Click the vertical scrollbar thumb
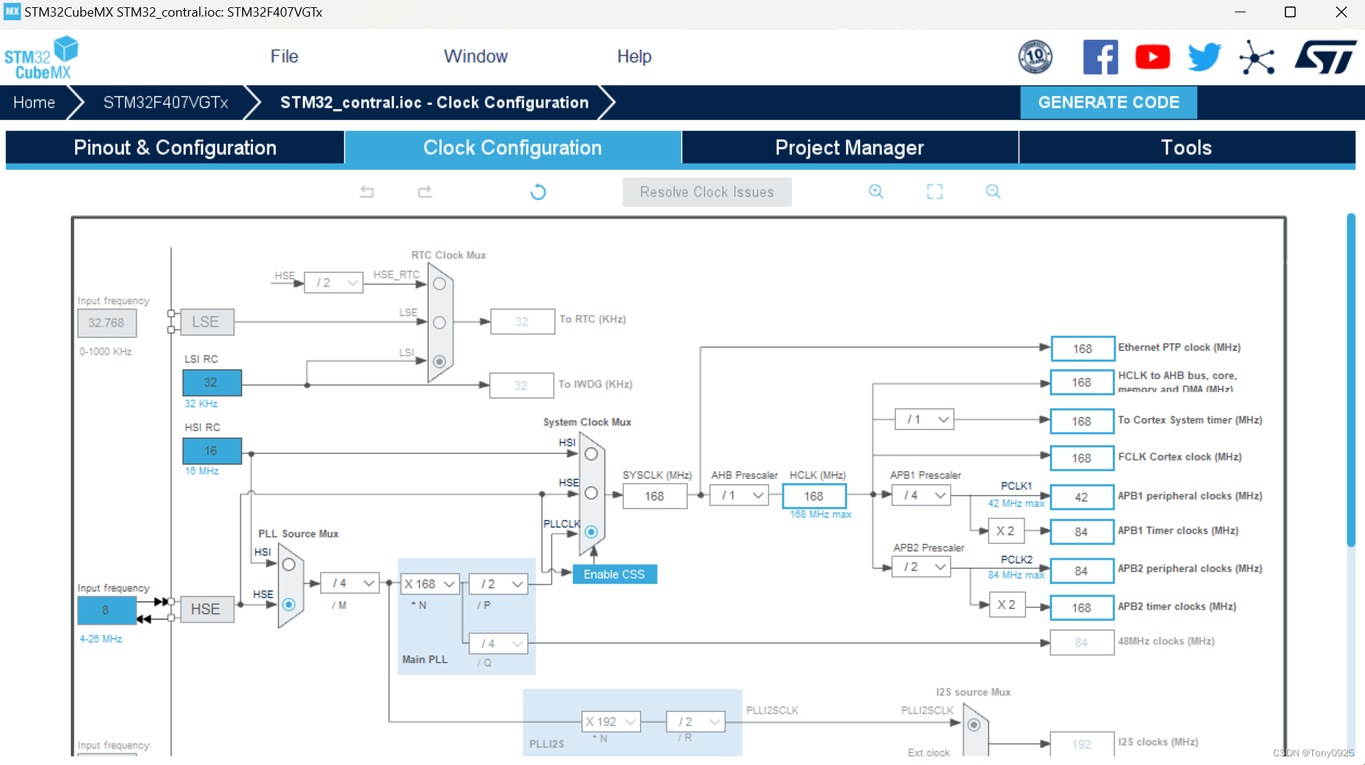The image size is (1365, 765). 1351,380
